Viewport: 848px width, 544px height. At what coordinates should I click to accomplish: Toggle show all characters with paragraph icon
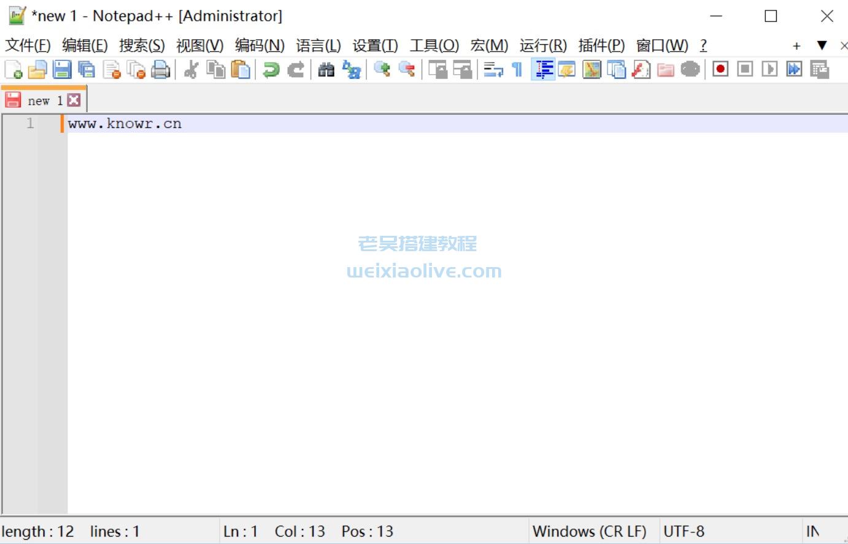517,69
